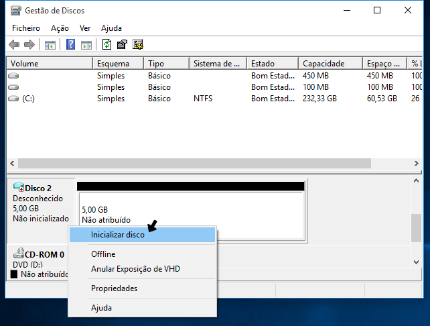430x326 pixels.
Task: Click the Disco 2 disk icon
Action: click(x=19, y=187)
